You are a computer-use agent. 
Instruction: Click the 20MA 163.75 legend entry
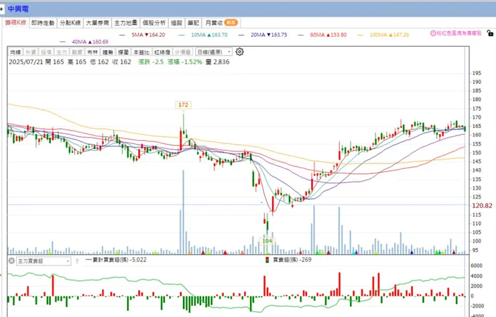263,35
